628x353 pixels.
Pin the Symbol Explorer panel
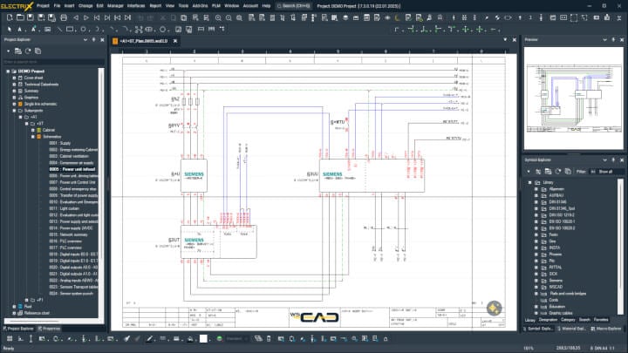tap(614, 160)
